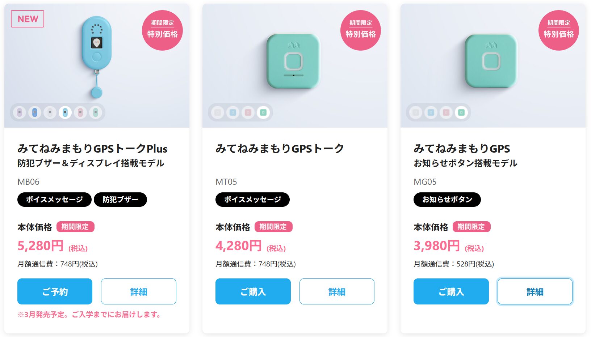Choose light blue color for MG05 GPS
The height and width of the screenshot is (337, 591).
431,112
